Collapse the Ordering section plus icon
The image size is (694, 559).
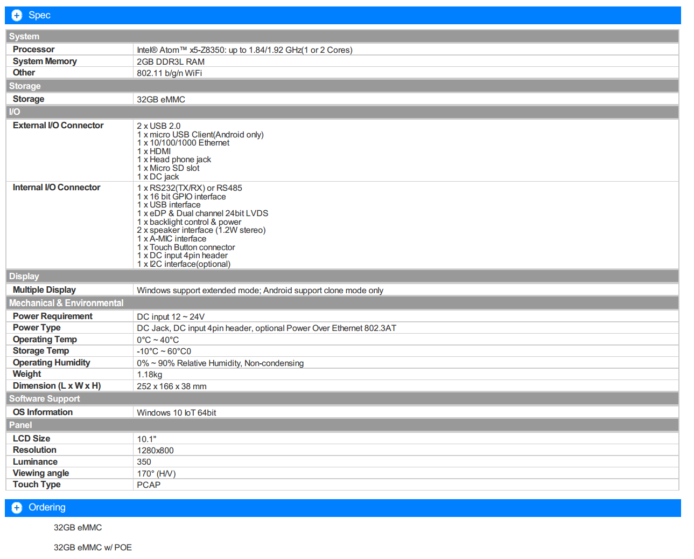17,508
